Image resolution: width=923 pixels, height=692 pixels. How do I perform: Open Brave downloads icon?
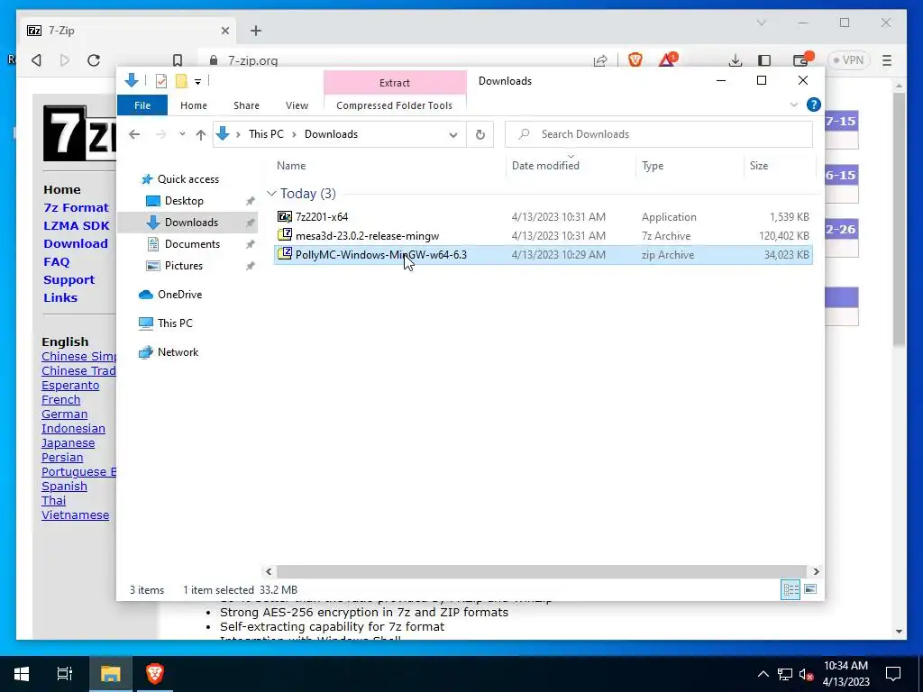coord(735,60)
